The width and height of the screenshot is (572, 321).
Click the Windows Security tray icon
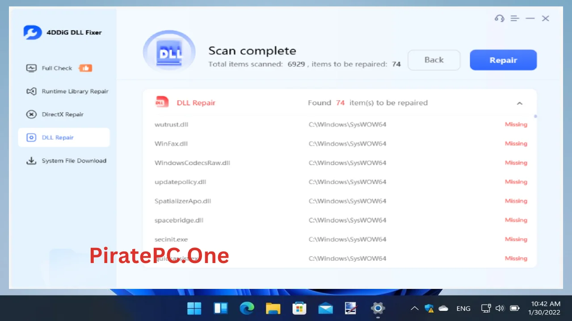(429, 308)
